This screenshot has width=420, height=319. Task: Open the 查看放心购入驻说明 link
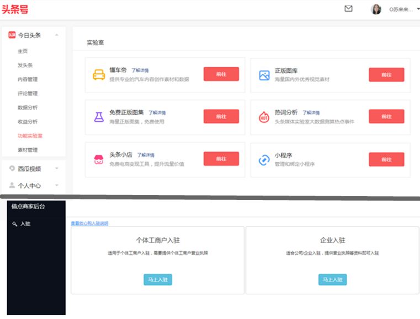pyautogui.click(x=89, y=223)
